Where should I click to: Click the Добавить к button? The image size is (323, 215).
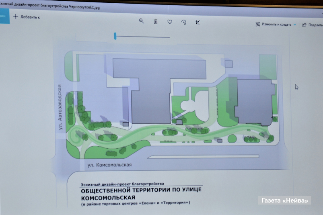click(27, 17)
